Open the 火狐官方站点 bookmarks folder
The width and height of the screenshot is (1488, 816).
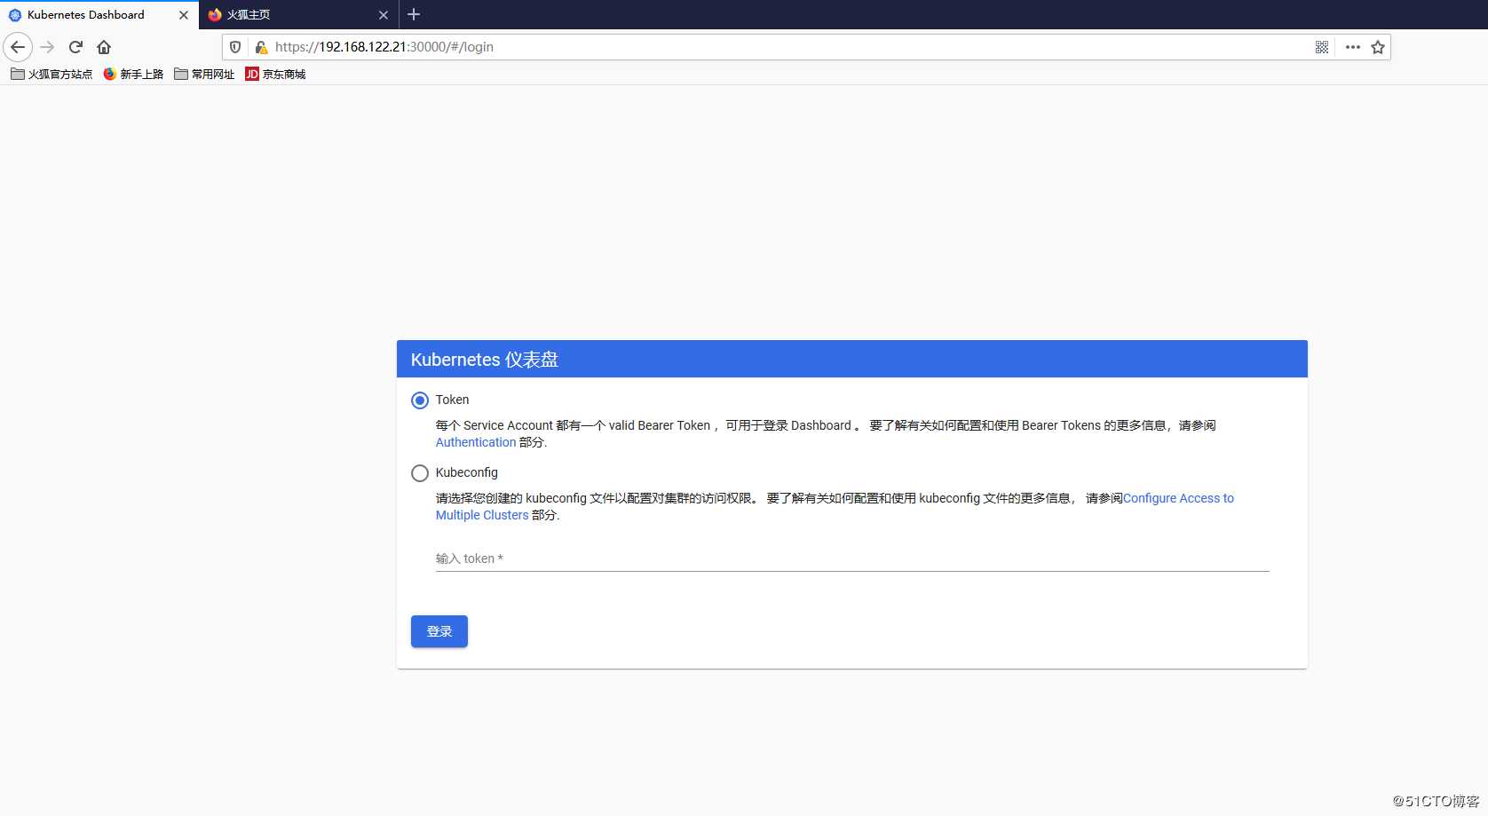point(51,74)
